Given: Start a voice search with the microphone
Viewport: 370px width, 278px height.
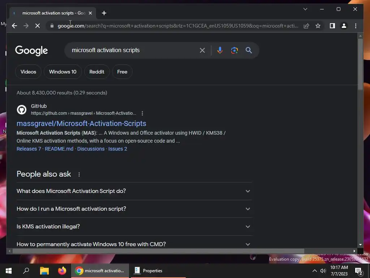Looking at the screenshot, I should [220, 50].
